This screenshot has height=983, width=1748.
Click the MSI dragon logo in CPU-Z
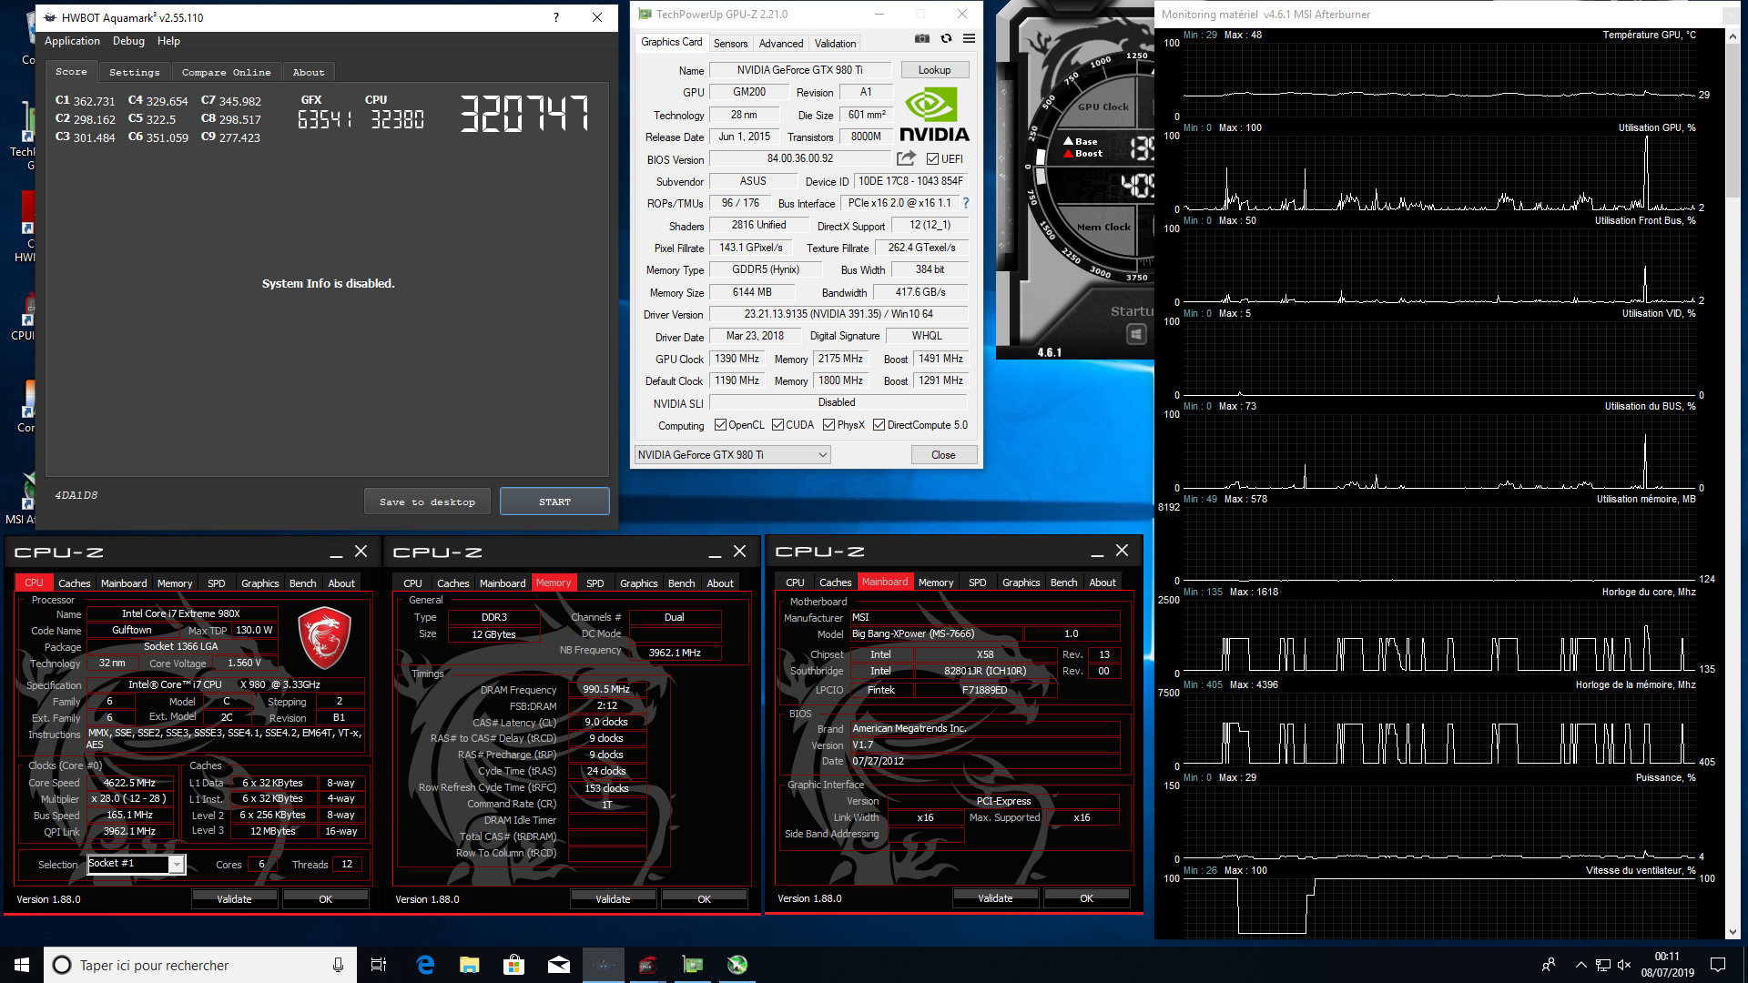[x=325, y=637]
